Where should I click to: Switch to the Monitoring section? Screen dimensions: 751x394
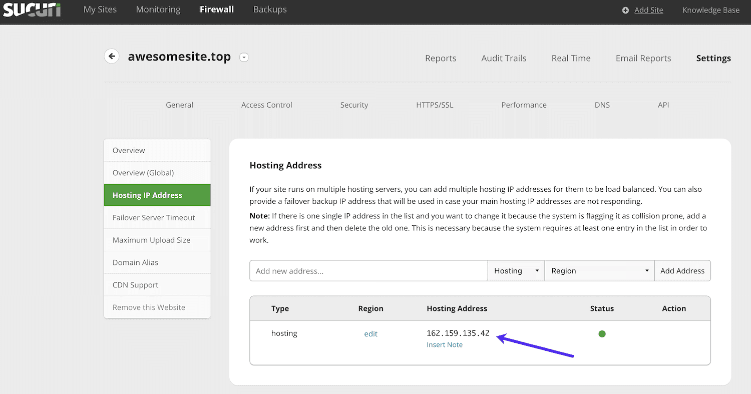(158, 9)
